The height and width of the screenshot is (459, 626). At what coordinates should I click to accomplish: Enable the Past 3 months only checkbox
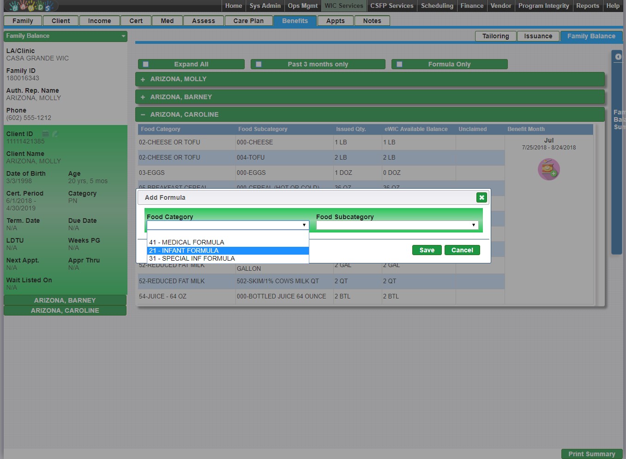[259, 65]
